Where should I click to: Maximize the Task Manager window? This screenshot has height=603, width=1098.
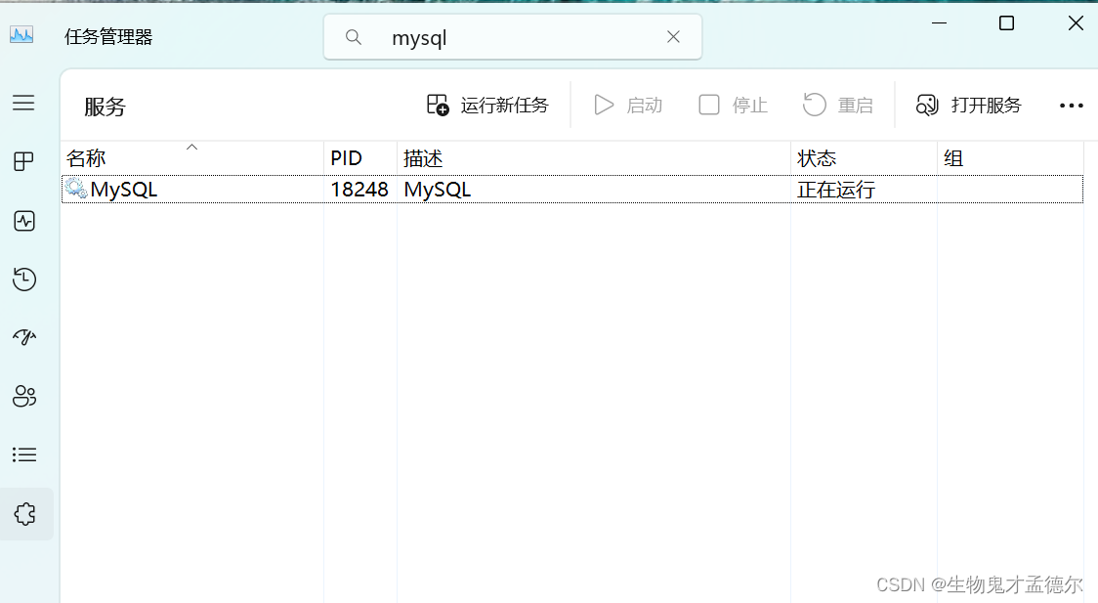1006,23
